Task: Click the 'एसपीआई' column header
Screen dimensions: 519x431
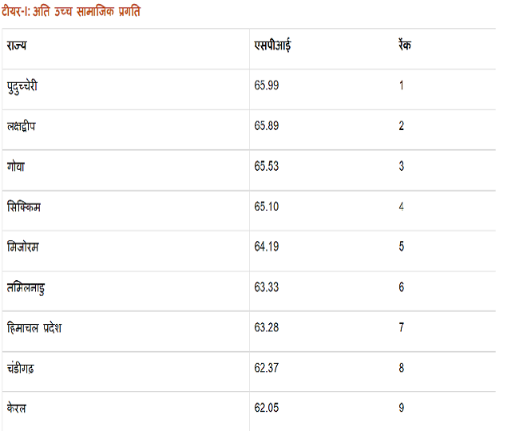Action: point(272,45)
